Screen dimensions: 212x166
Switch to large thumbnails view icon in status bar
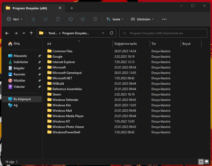coord(207,162)
